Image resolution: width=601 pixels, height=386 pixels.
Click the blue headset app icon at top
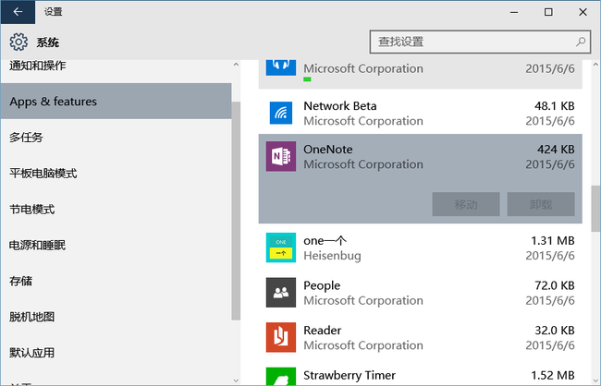coord(281,67)
